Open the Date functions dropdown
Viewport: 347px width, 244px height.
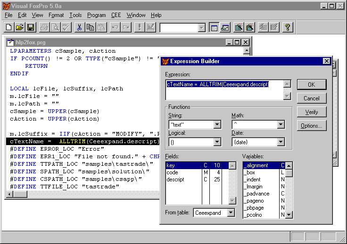[281, 142]
